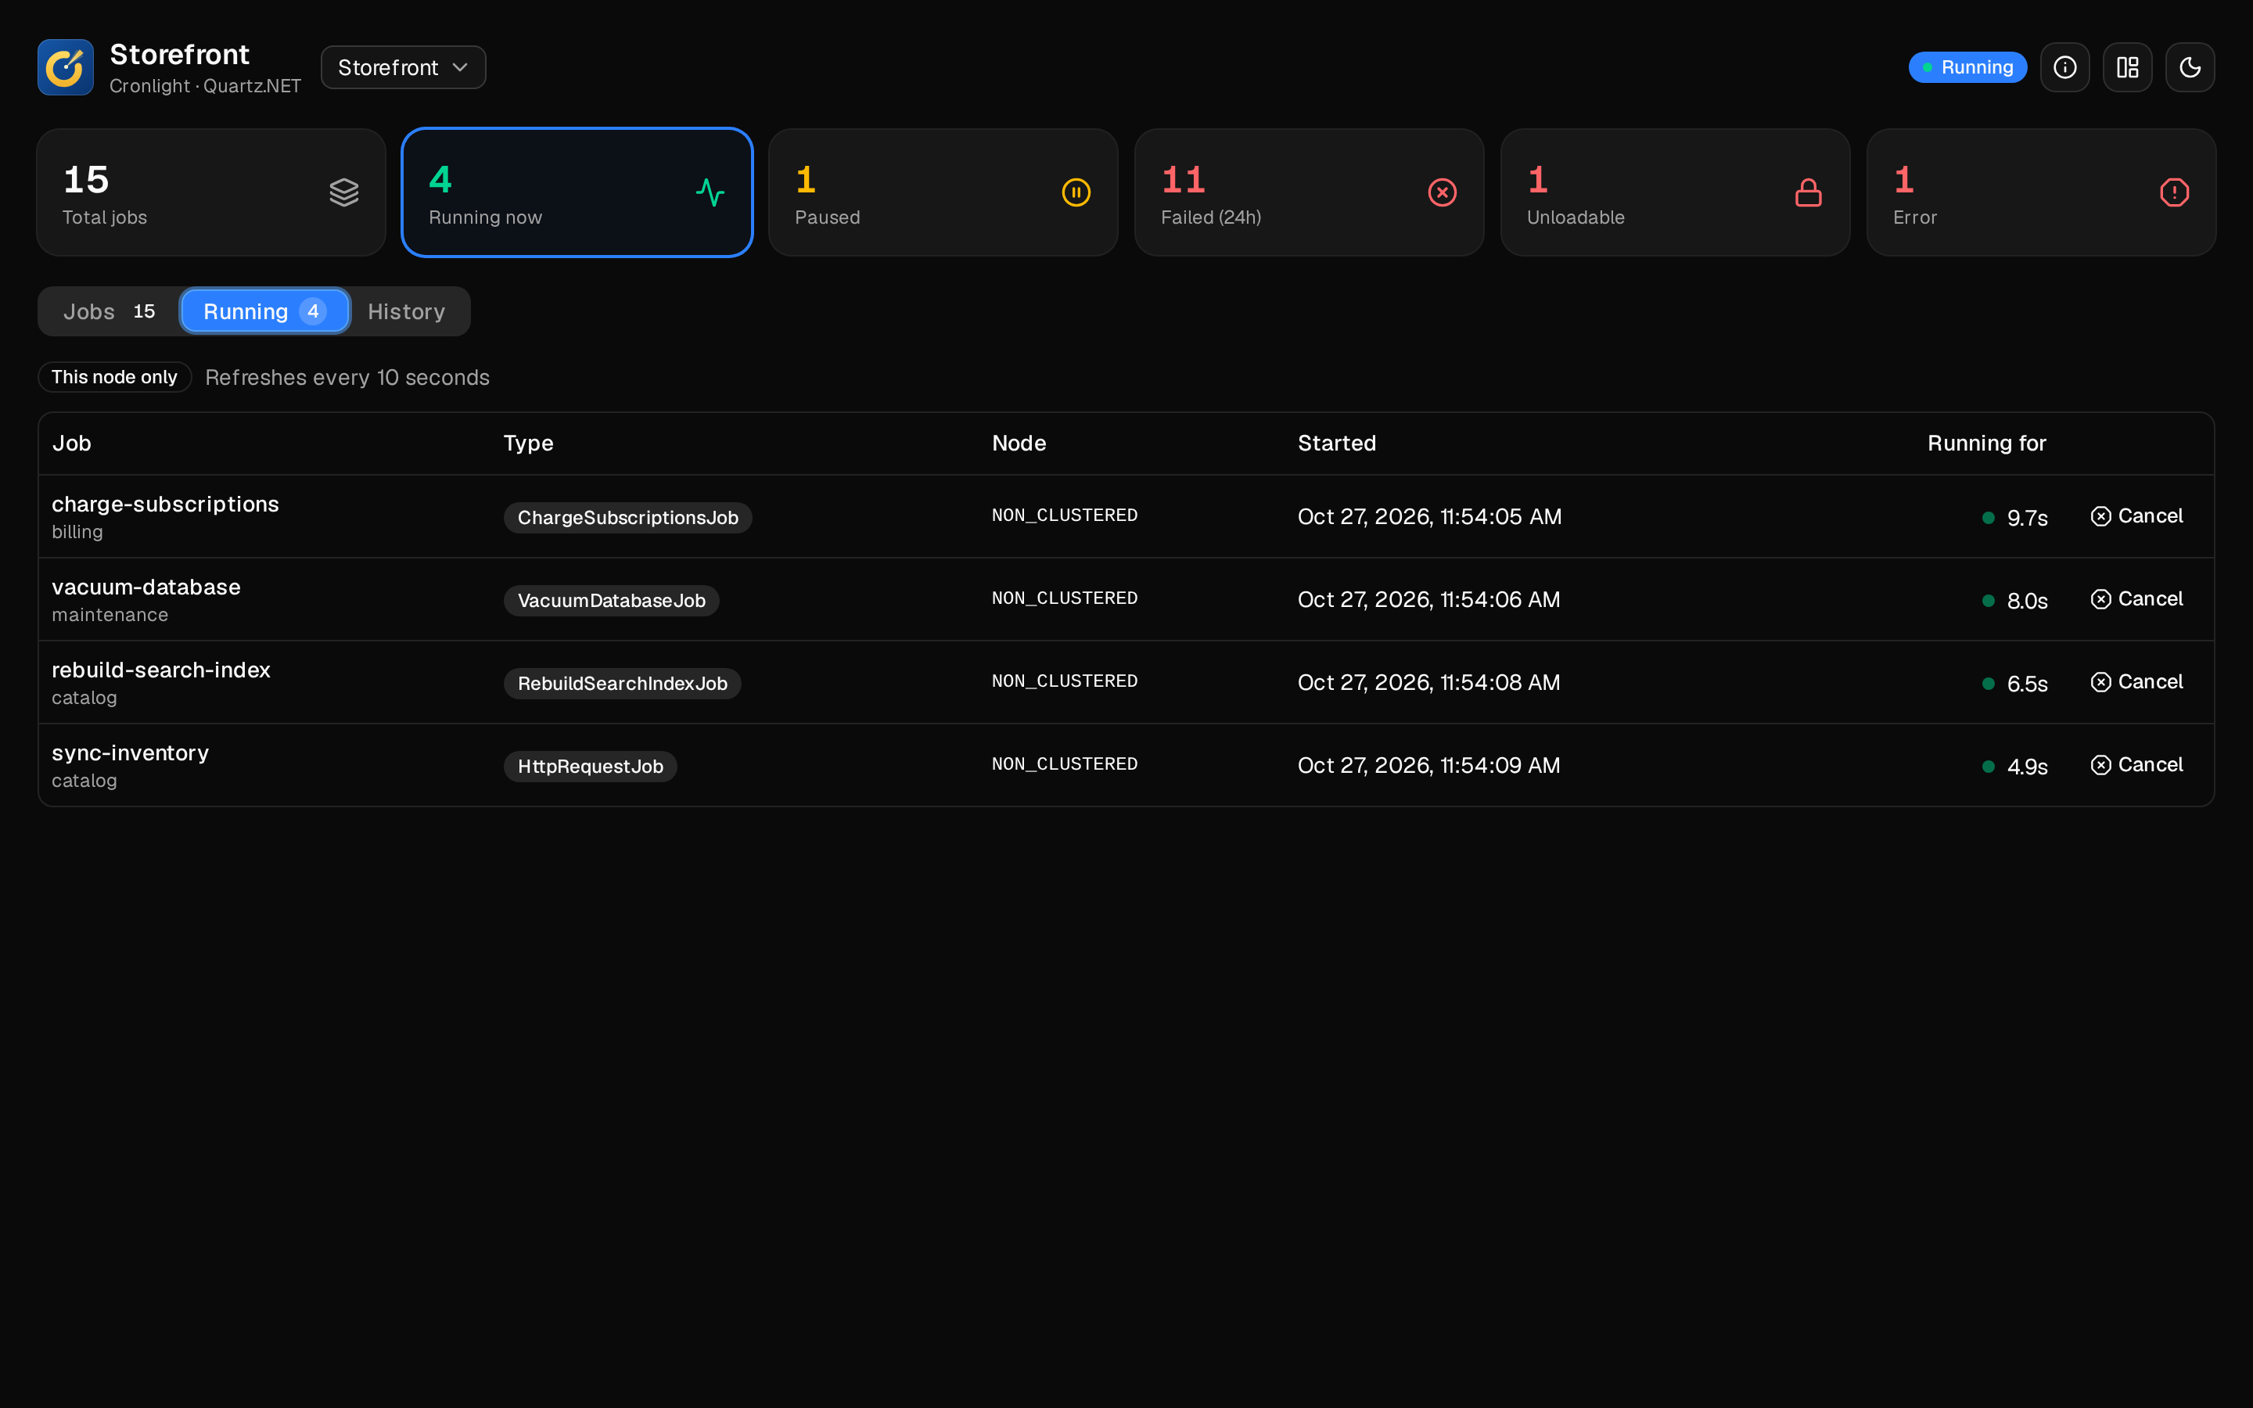This screenshot has height=1408, width=2253.
Task: Click the activity pulse icon in Running now
Action: click(710, 192)
